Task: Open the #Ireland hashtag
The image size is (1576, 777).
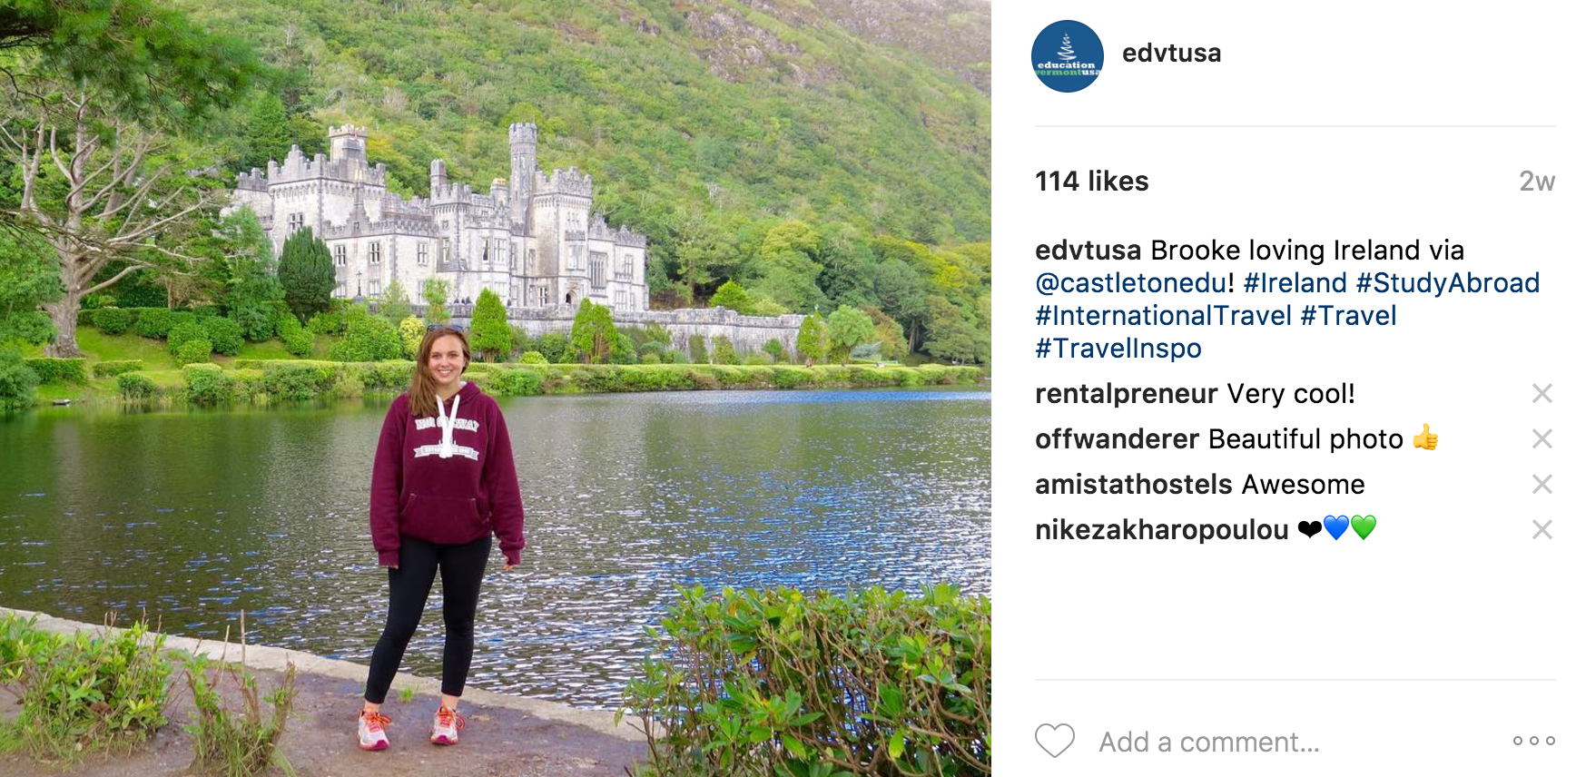Action: point(1295,283)
